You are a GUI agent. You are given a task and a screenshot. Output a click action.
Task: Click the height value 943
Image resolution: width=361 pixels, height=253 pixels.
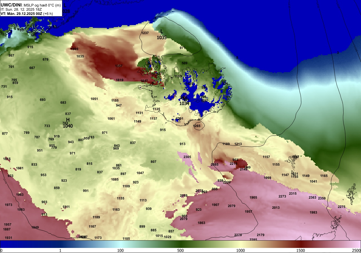[x=71, y=142]
